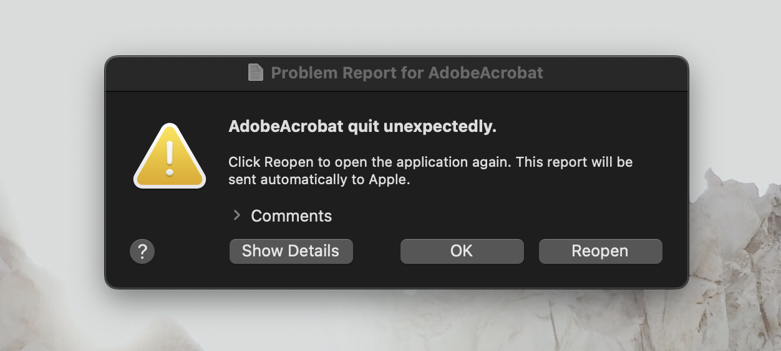Click the word "AdobeAcrobat" in the window title
Screen dimensions: 781x351
485,73
